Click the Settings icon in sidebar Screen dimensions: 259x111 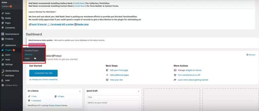[x=3, y=64]
